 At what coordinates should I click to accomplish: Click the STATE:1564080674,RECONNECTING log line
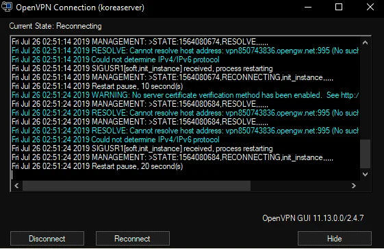172,77
